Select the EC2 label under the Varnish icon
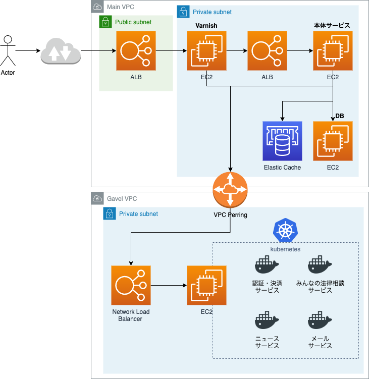The width and height of the screenshot is (369, 379). (x=206, y=77)
